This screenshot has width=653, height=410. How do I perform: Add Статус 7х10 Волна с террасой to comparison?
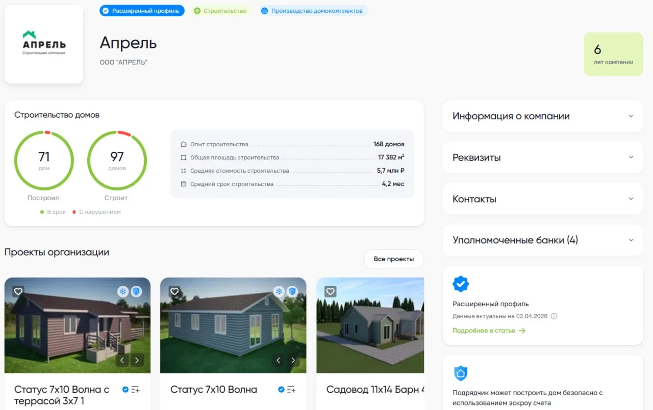tap(136, 390)
